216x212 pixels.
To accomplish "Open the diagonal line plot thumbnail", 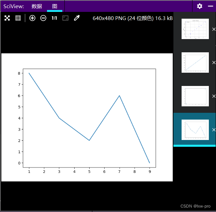I will click(x=195, y=63).
